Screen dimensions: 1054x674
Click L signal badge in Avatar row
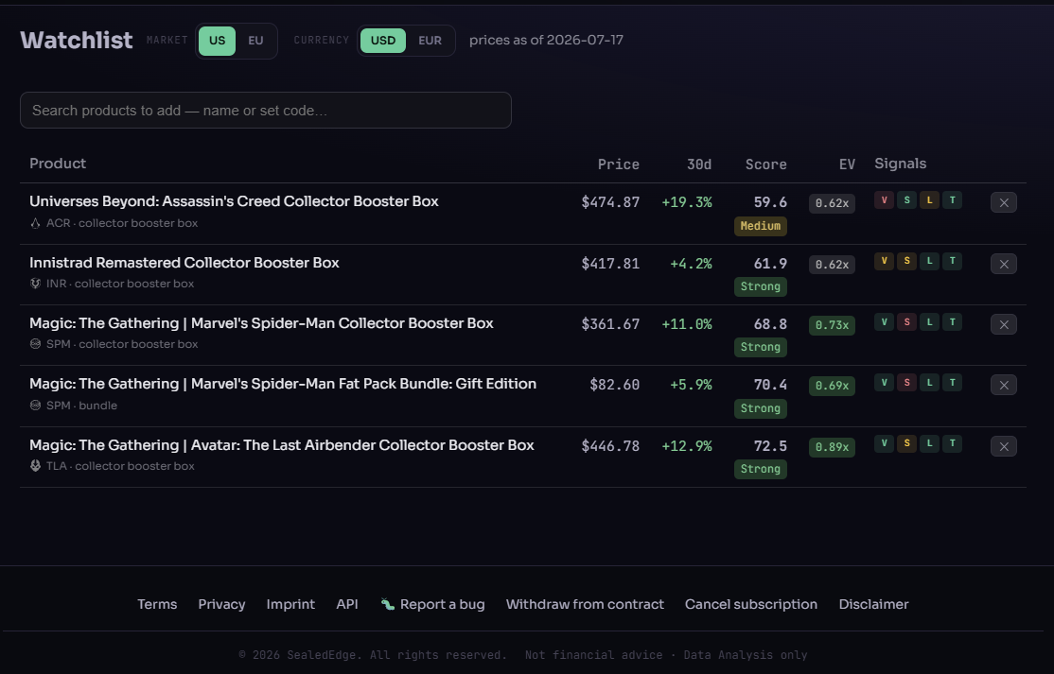[x=930, y=443]
